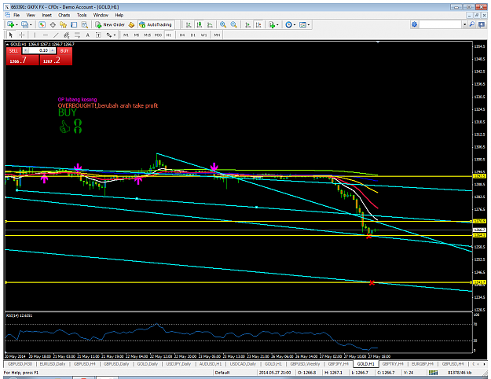Expand the New Chart dropdown arrow

16,24
